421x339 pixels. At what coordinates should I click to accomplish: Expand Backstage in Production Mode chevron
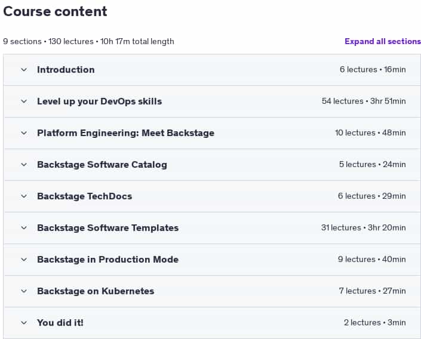coord(24,260)
